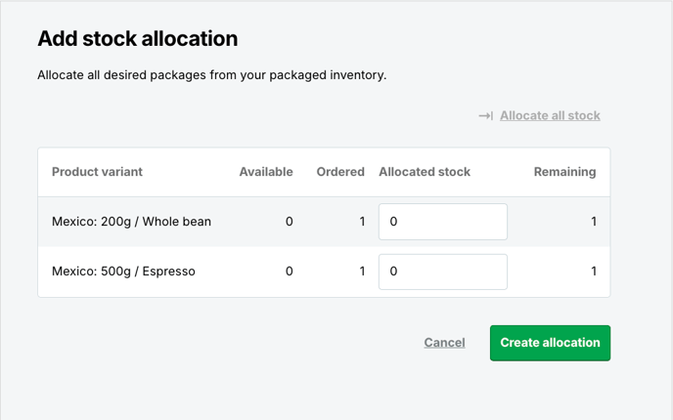The height and width of the screenshot is (420, 673).
Task: Select the Mexico: 200g / Whole bean row label
Action: pos(131,222)
